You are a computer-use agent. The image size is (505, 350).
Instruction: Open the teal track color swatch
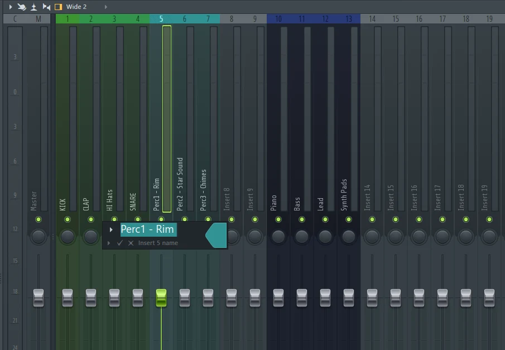click(217, 236)
